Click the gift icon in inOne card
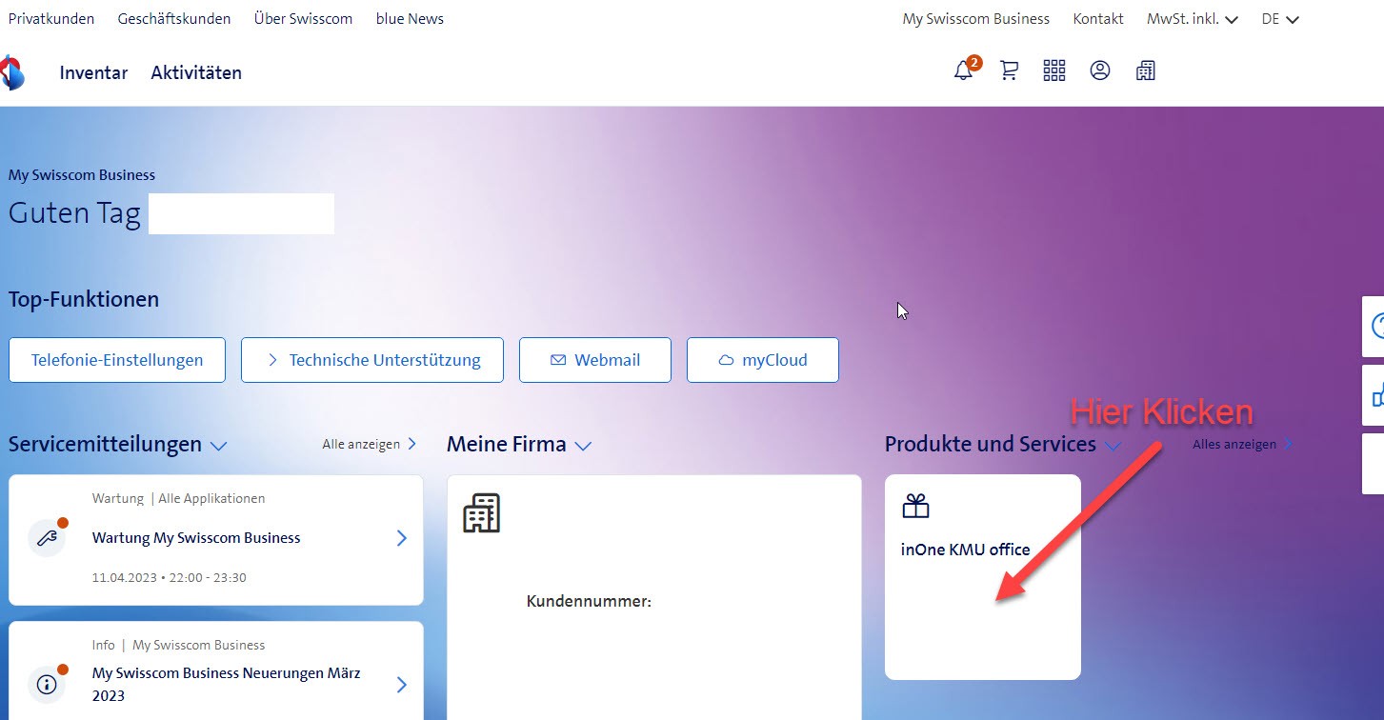This screenshot has width=1384, height=720. click(915, 507)
